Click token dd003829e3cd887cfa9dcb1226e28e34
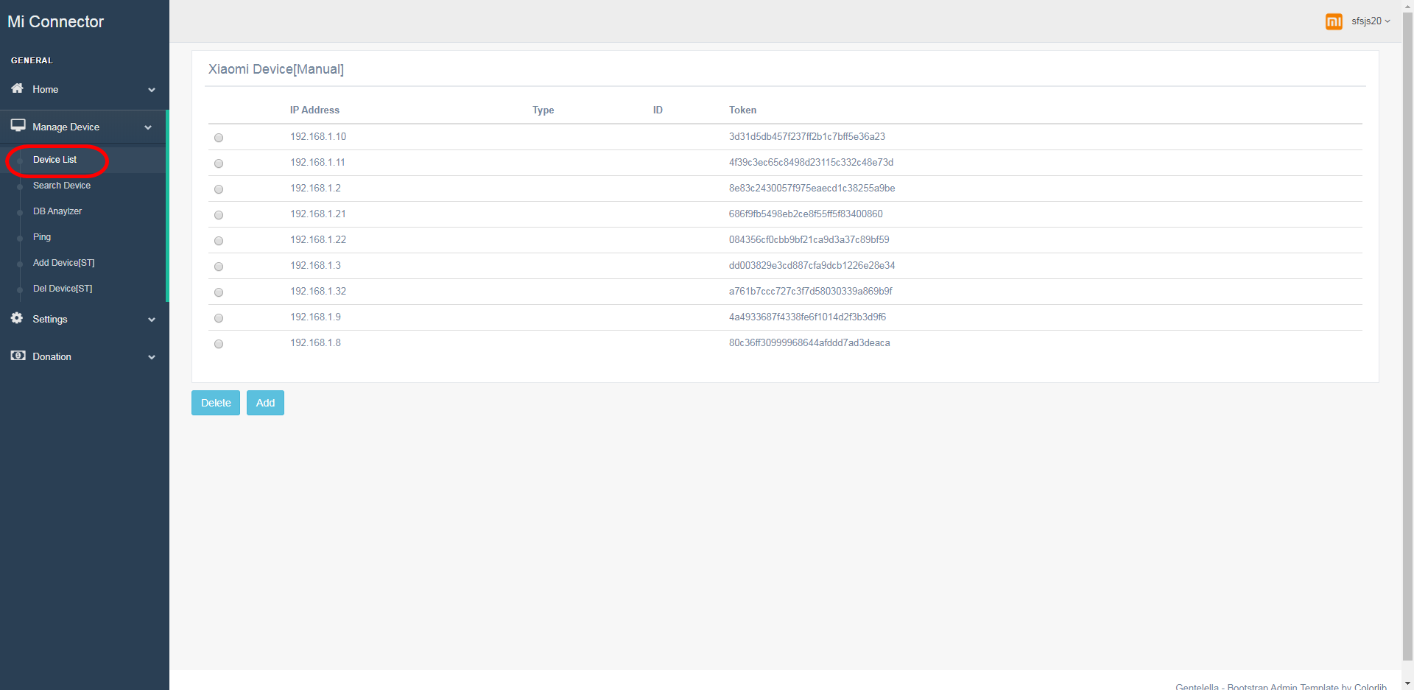Viewport: 1414px width, 690px height. click(x=812, y=265)
